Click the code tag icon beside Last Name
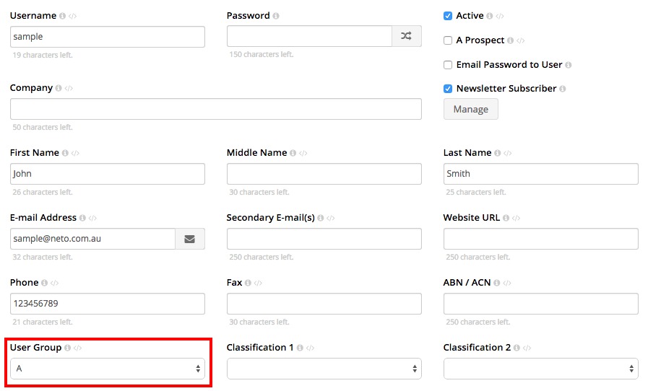The height and width of the screenshot is (391, 648). [507, 153]
